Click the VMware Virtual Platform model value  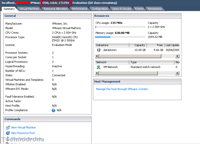click(x=66, y=28)
